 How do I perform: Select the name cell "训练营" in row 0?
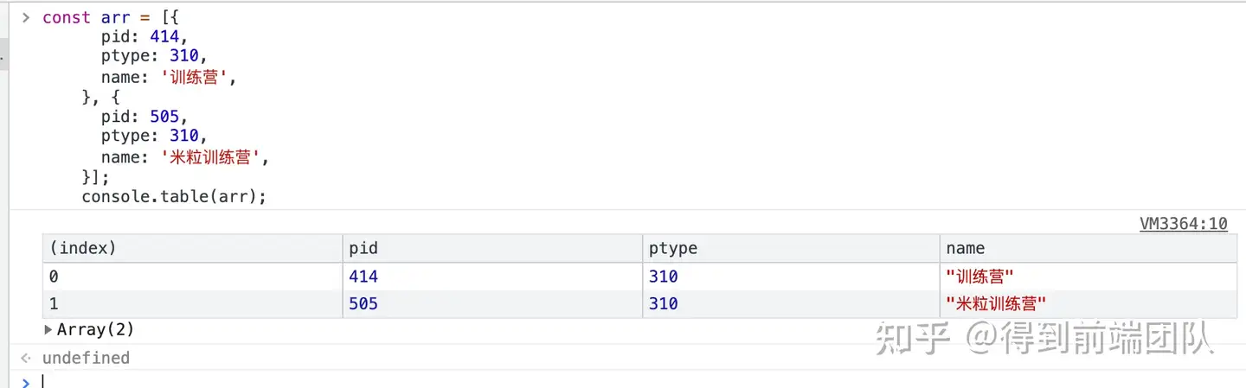pyautogui.click(x=979, y=277)
